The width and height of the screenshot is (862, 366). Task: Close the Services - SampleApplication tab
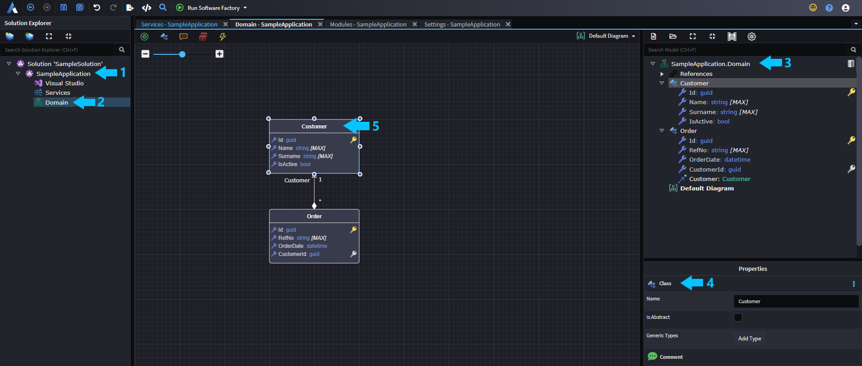click(x=225, y=24)
